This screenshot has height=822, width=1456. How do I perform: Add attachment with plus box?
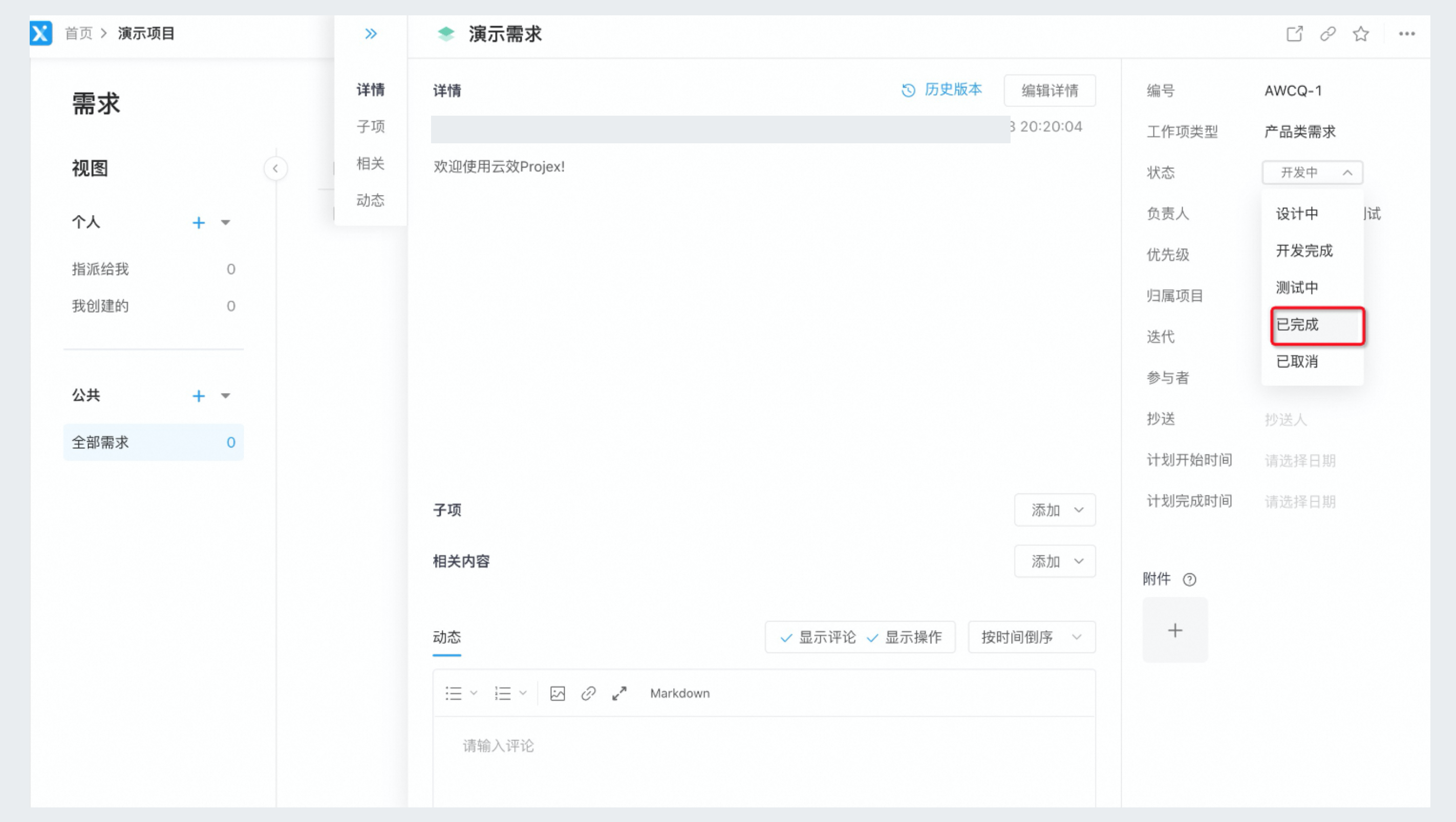1175,630
